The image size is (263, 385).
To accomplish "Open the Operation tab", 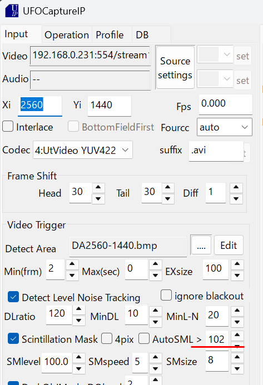I will (x=67, y=35).
